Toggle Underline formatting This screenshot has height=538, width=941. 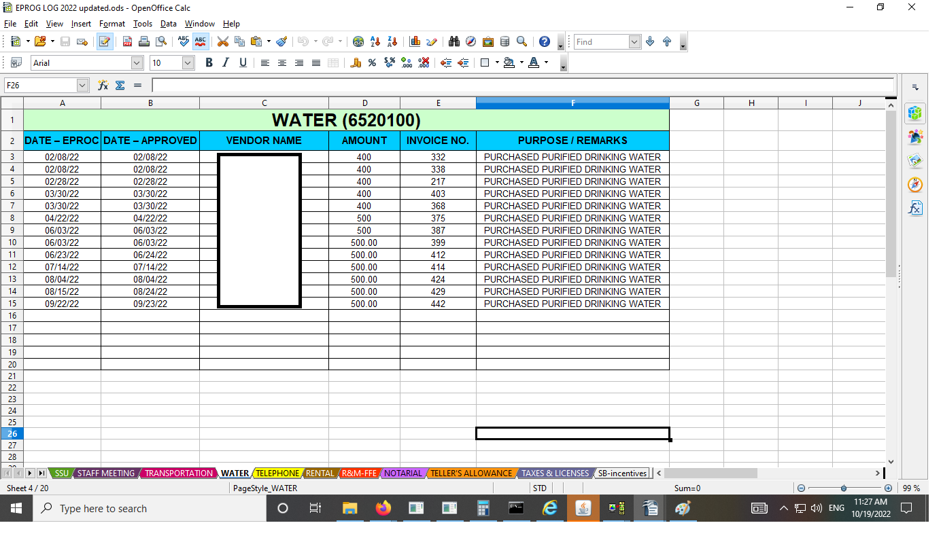[243, 62]
